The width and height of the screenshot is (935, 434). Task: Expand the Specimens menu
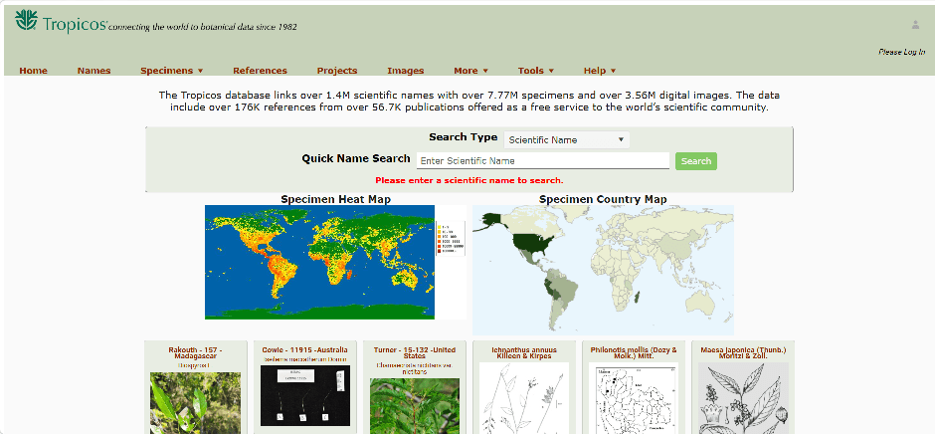point(171,71)
